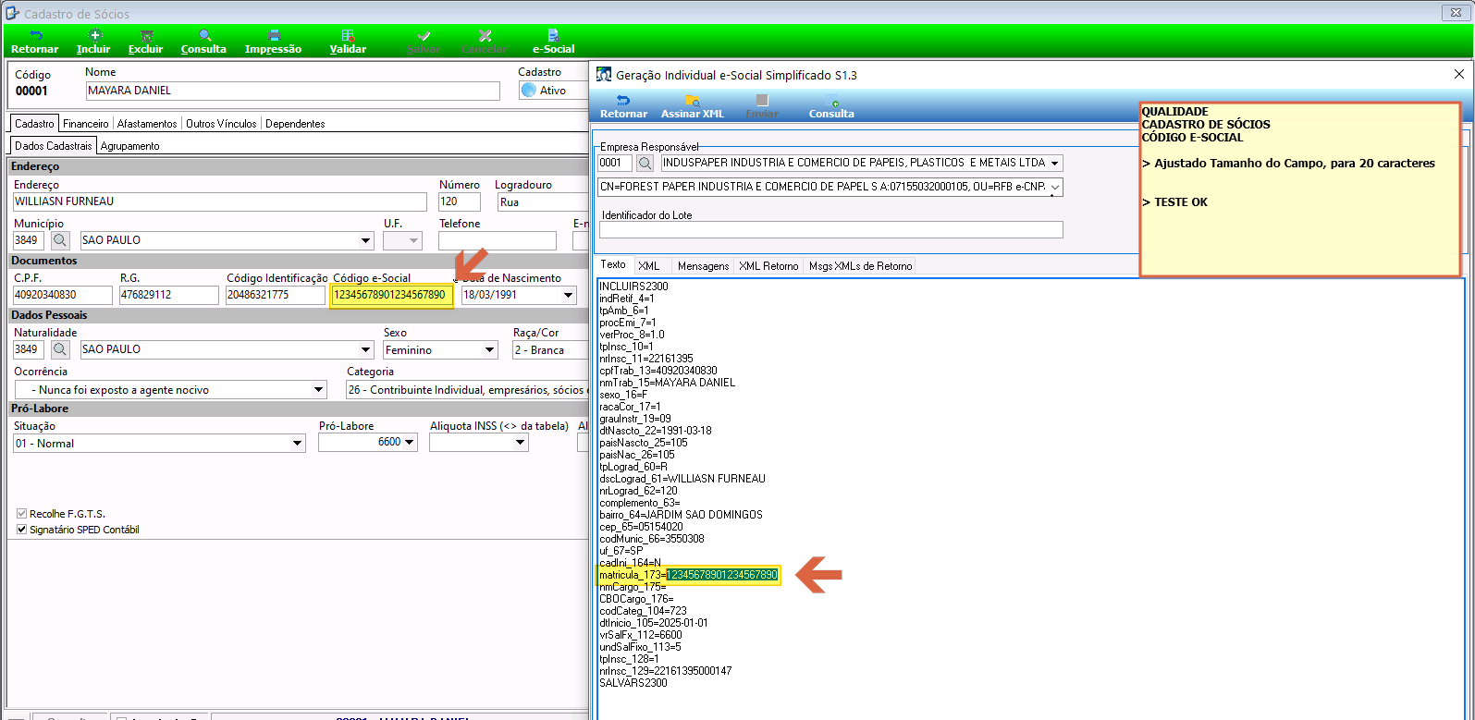Click the C.P.F. input field
Screen dimensions: 1475x720
click(63, 295)
